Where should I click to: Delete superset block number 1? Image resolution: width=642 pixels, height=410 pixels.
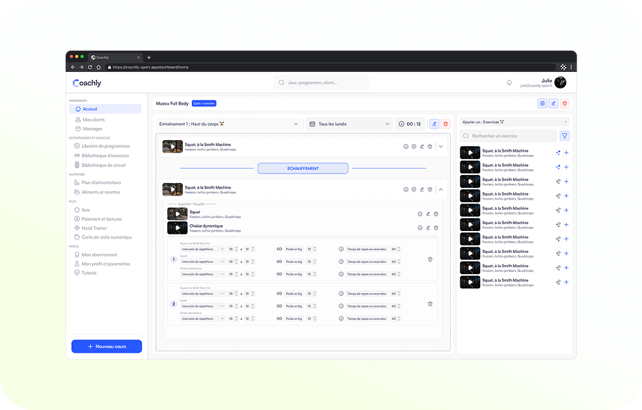point(430,259)
